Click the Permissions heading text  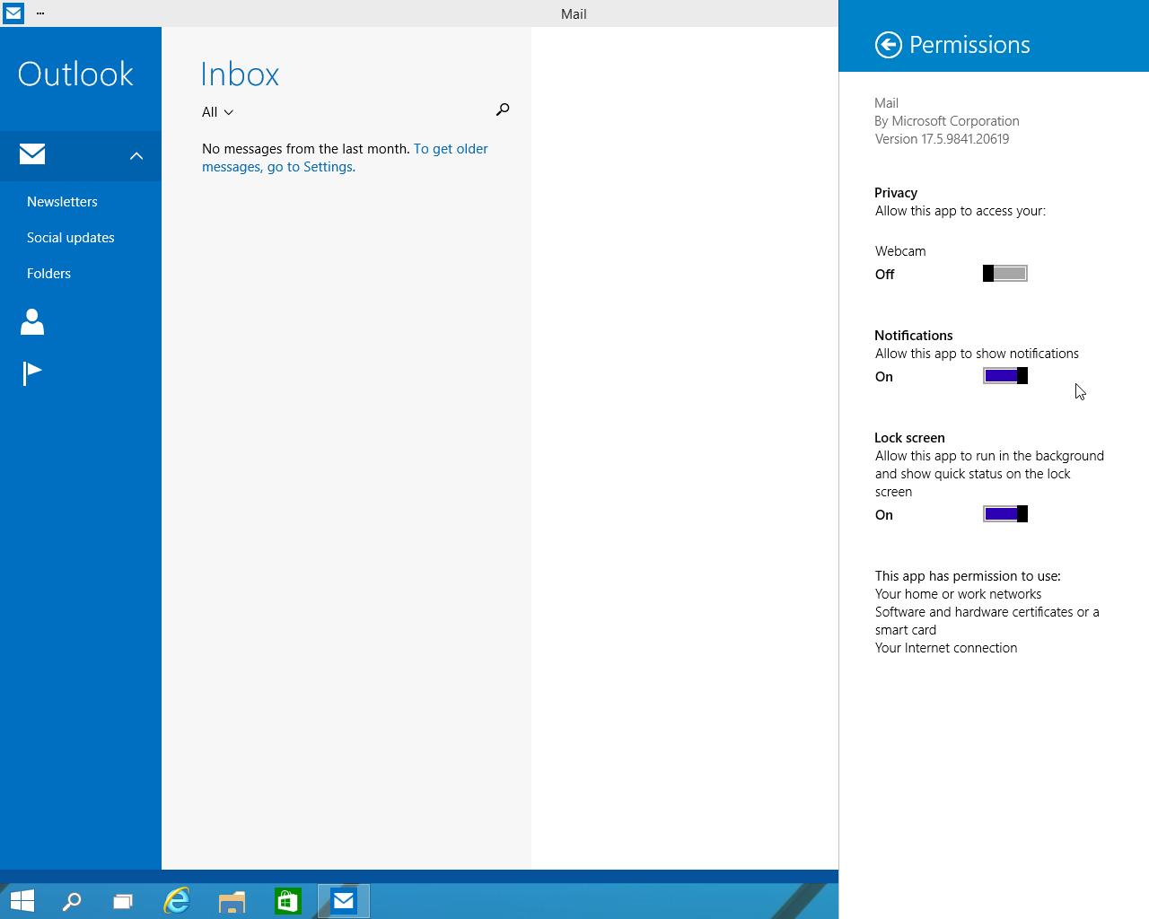click(x=969, y=45)
